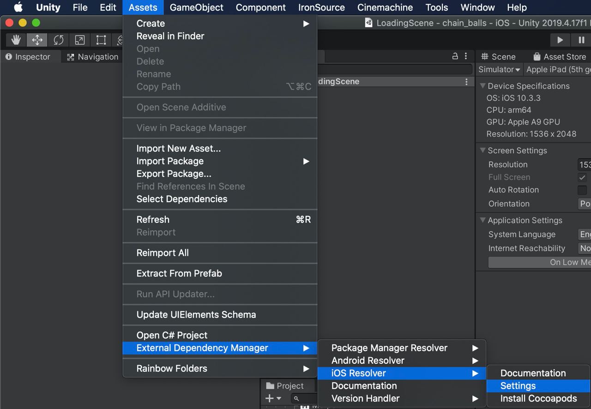Open iOS Resolver Documentation item

538,373
